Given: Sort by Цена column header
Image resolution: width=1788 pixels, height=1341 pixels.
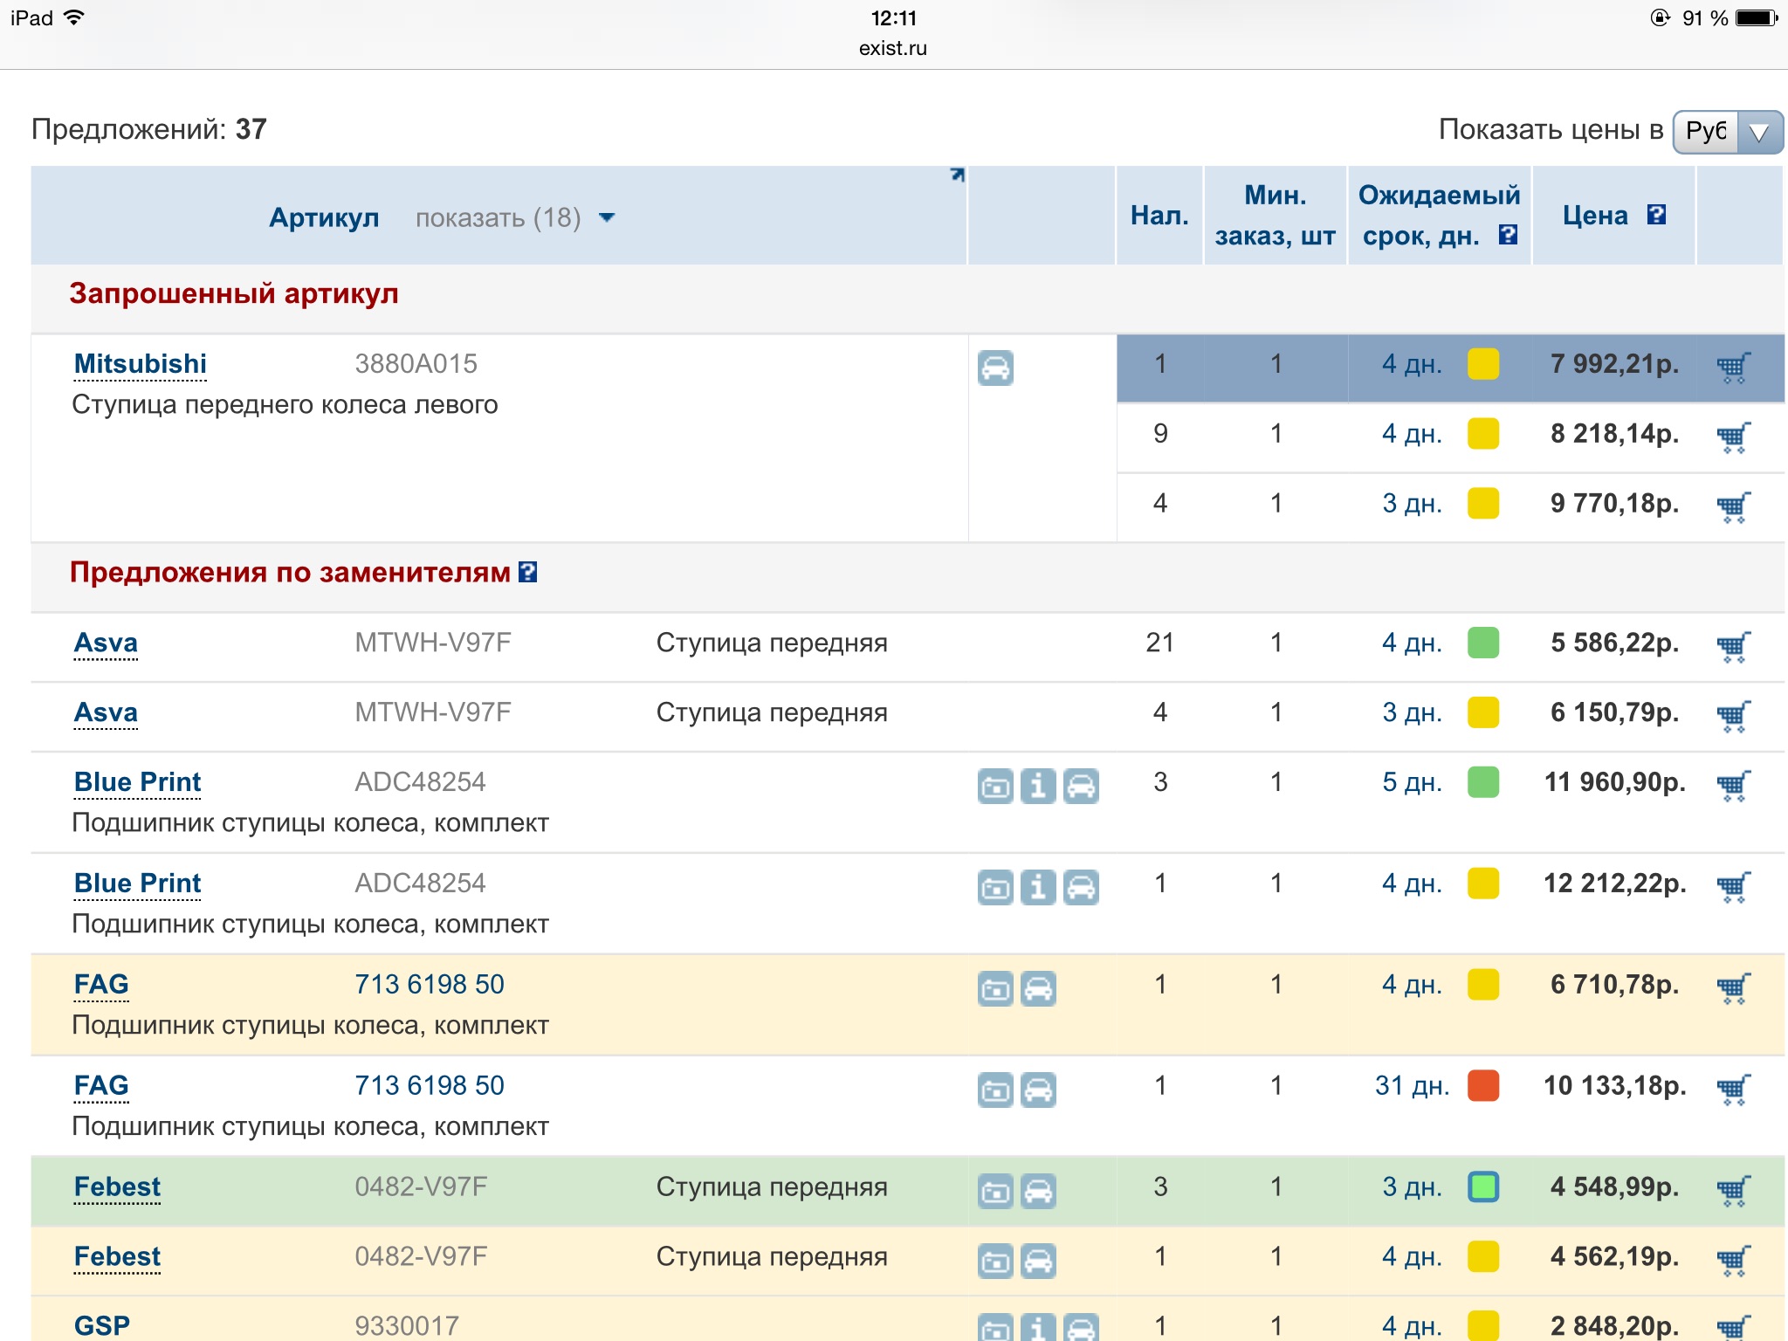Looking at the screenshot, I should click(1594, 216).
